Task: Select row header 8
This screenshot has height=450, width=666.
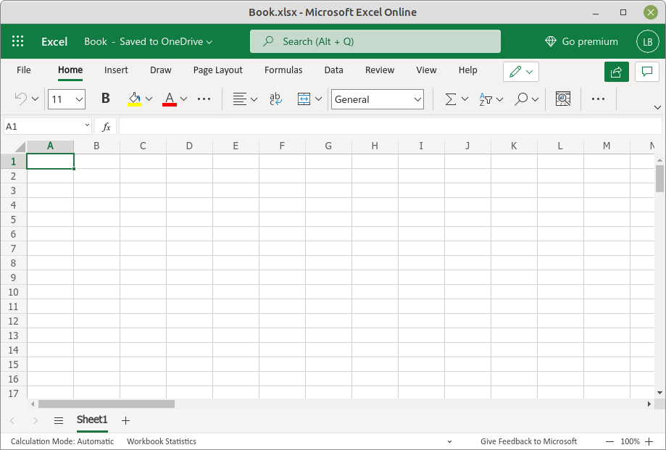Action: tap(13, 263)
